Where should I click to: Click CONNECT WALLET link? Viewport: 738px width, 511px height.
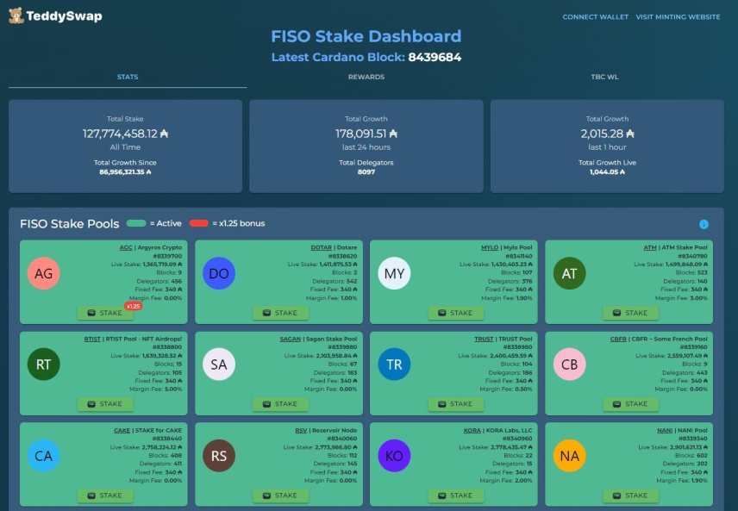[x=596, y=17]
